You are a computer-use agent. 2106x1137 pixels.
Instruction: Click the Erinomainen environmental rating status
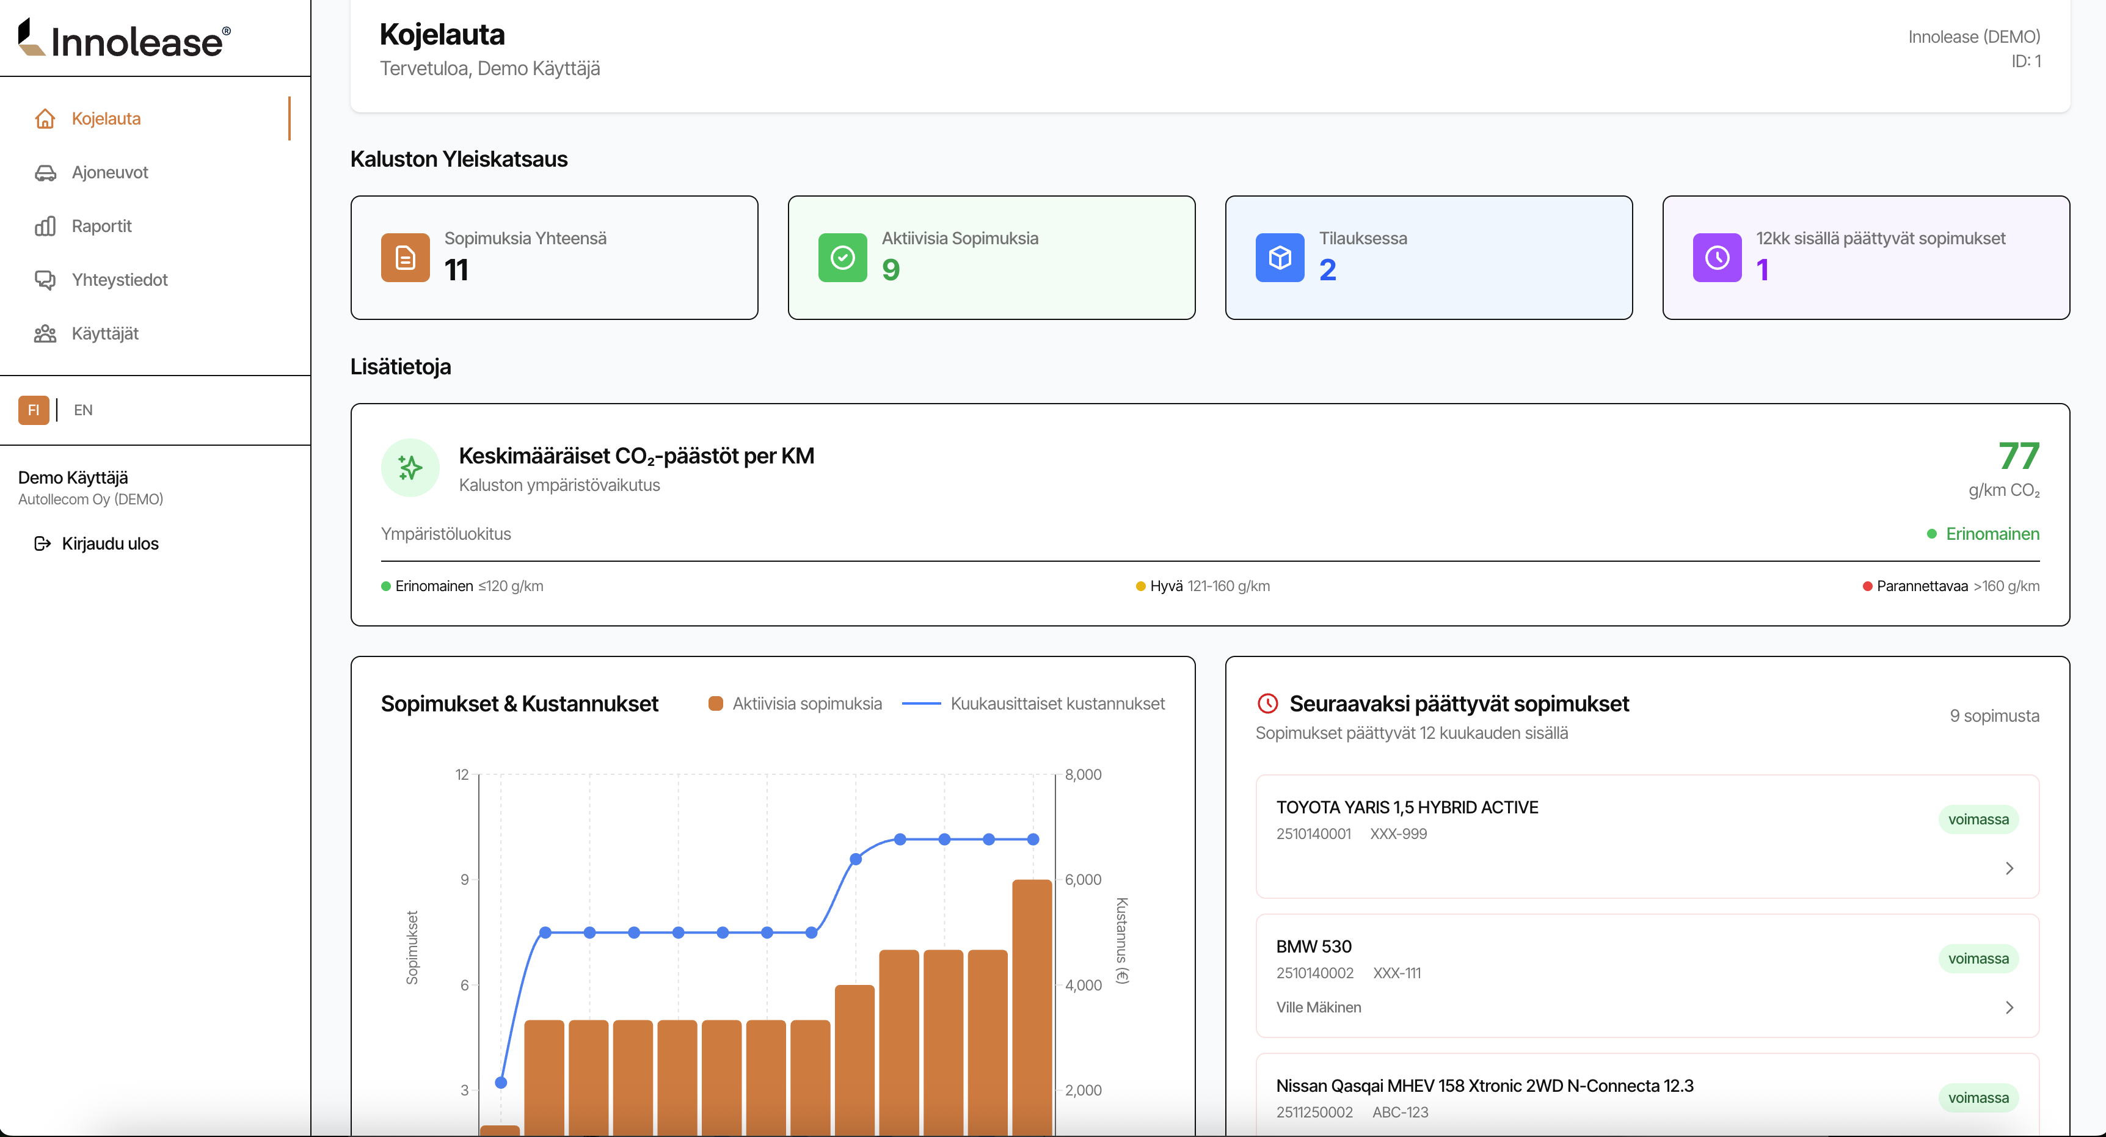point(1983,534)
